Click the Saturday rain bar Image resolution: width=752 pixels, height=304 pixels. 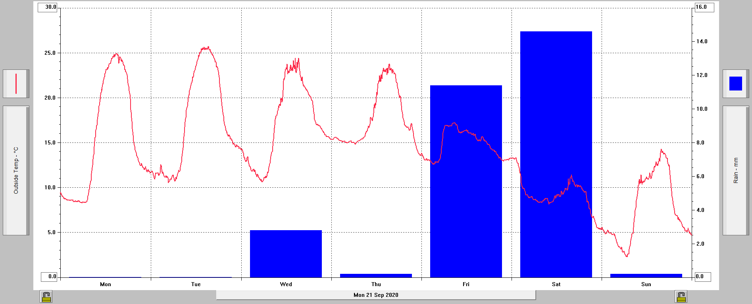[x=556, y=154]
